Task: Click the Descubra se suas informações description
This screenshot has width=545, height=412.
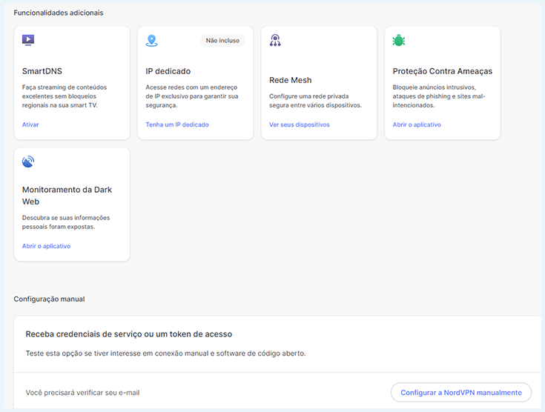Action: click(x=66, y=222)
